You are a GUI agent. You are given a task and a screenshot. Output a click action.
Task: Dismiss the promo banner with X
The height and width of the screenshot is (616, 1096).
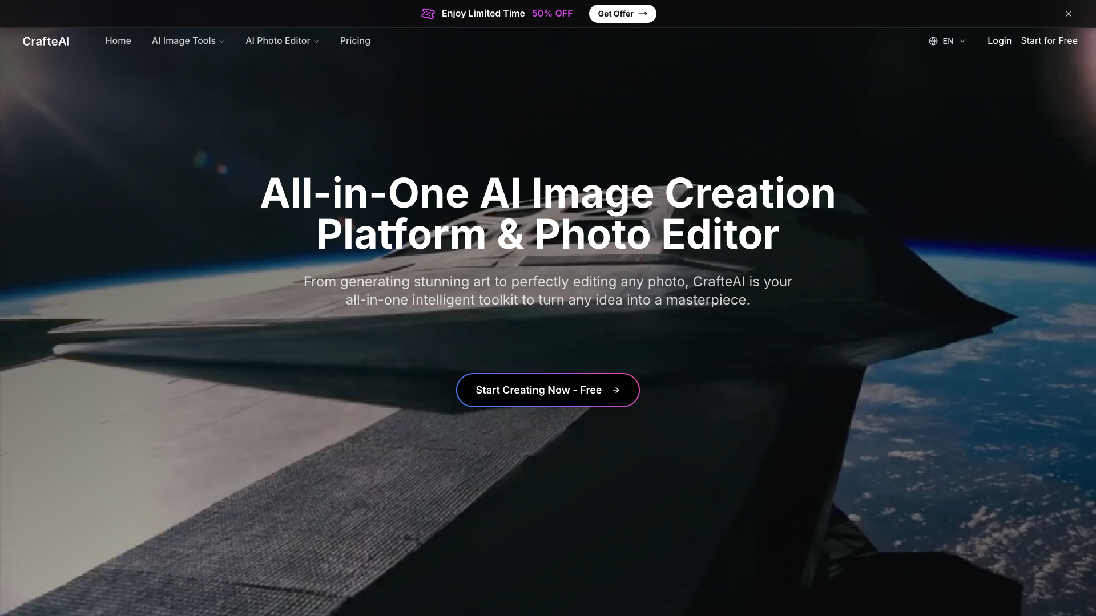point(1069,14)
